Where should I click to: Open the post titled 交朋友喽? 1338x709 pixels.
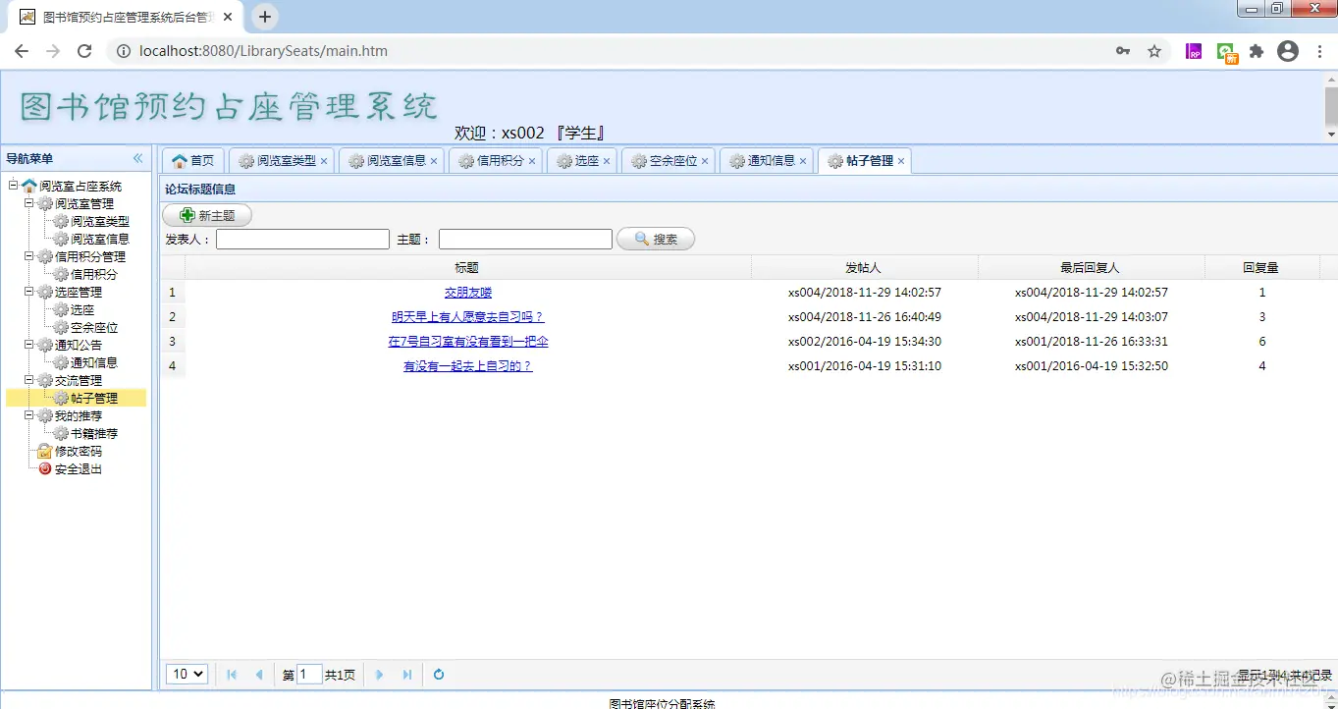(468, 293)
